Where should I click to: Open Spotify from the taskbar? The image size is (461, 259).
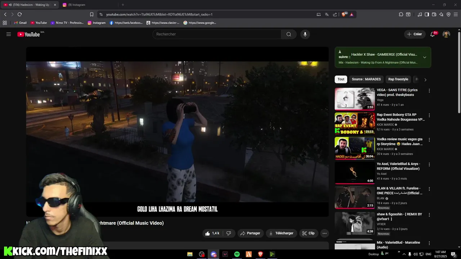point(237,254)
